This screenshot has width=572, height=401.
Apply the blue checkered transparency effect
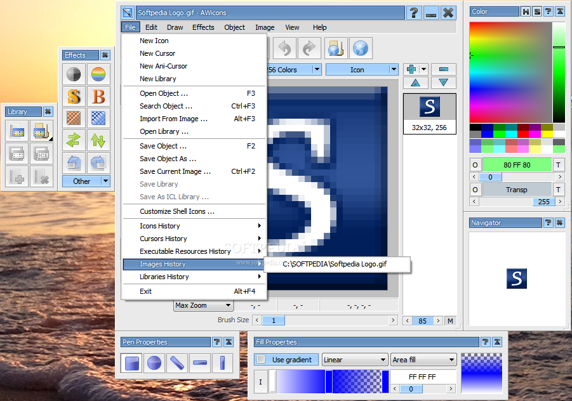pyautogui.click(x=98, y=119)
